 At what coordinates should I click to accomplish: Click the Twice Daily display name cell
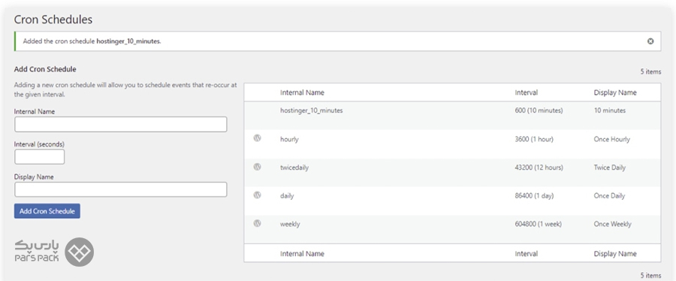[610, 168]
